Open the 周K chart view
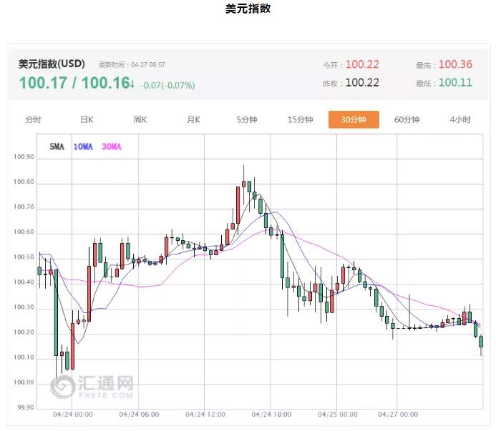Screen dimensions: 496x431 click(x=140, y=120)
